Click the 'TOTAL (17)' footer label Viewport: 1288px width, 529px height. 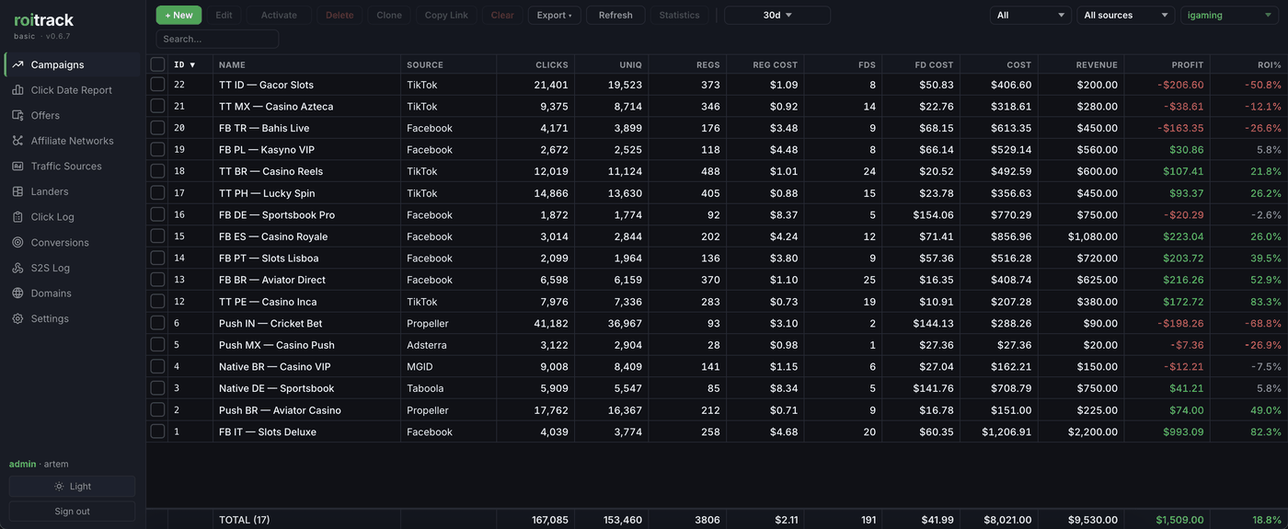[245, 520]
